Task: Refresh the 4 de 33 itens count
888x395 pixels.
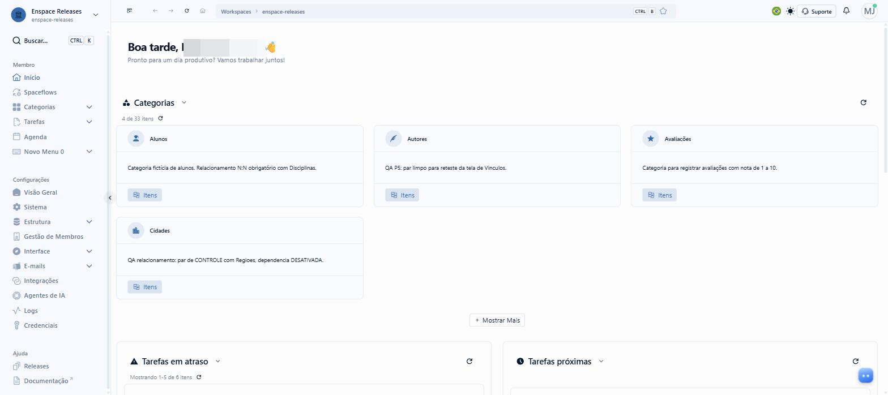Action: pyautogui.click(x=161, y=118)
